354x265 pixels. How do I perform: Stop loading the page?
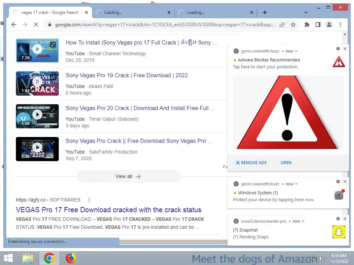click(x=36, y=24)
